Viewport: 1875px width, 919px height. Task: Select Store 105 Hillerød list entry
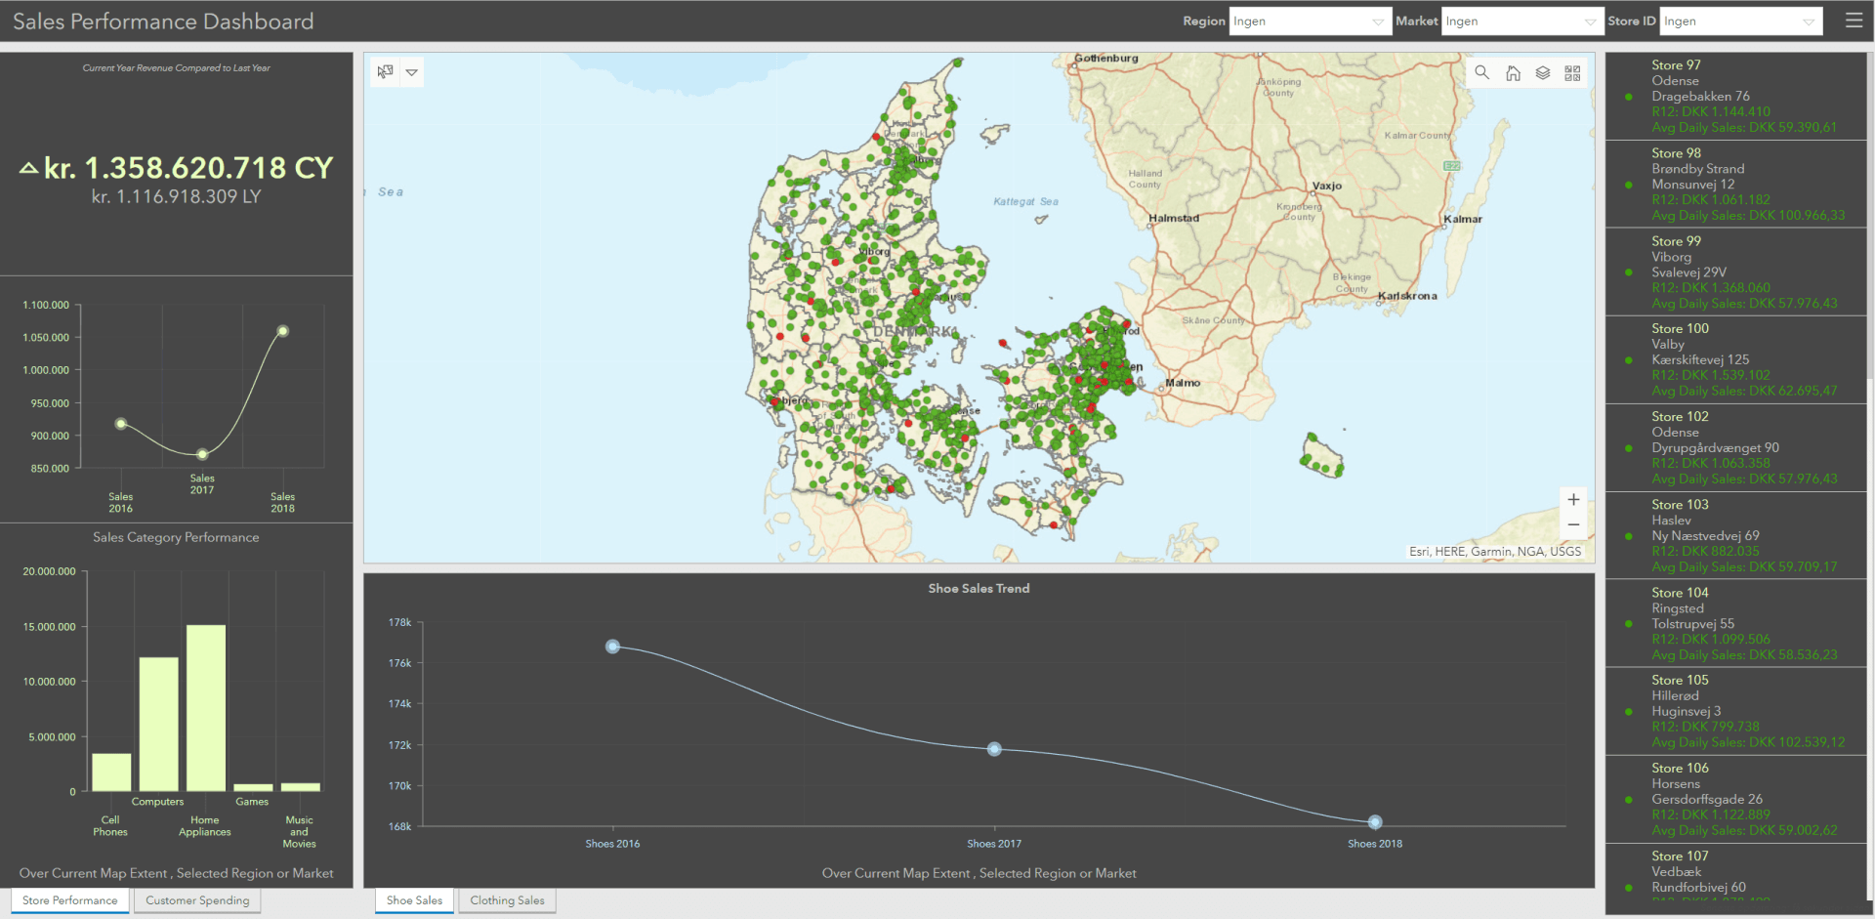[x=1735, y=711]
